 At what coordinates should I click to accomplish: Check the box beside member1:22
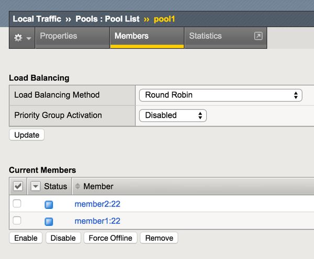[17, 221]
